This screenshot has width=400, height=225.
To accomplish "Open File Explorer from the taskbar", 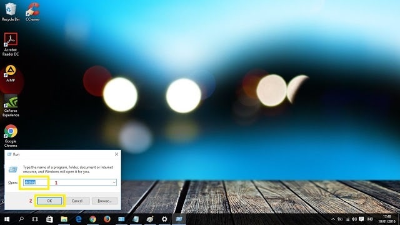I will (64, 219).
